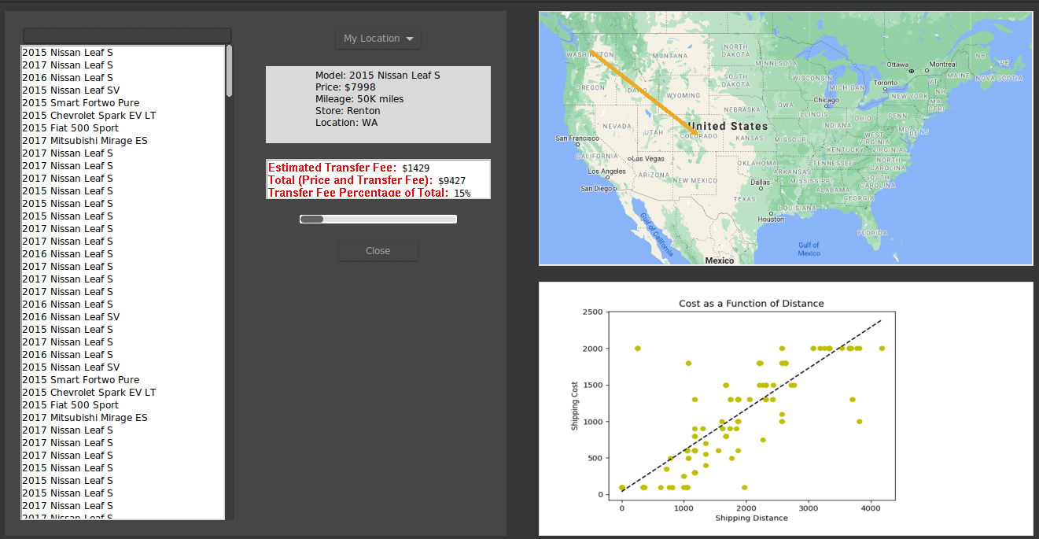
Task: Select the second 2015 Smart Fortwo Pure row
Action: click(x=123, y=380)
